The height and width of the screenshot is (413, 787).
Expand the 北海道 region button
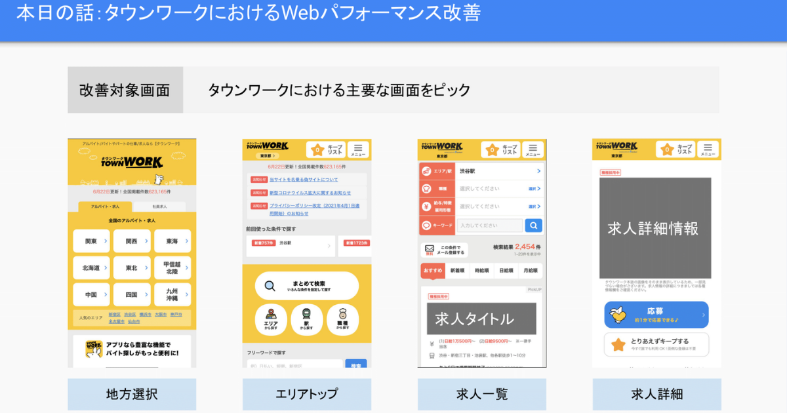(x=92, y=268)
